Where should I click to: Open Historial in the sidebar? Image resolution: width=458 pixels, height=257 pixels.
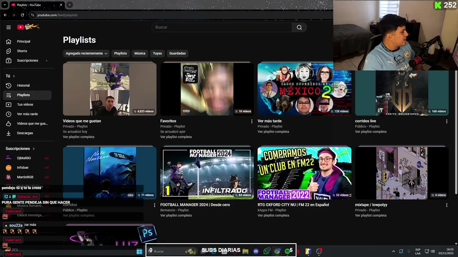(x=27, y=85)
